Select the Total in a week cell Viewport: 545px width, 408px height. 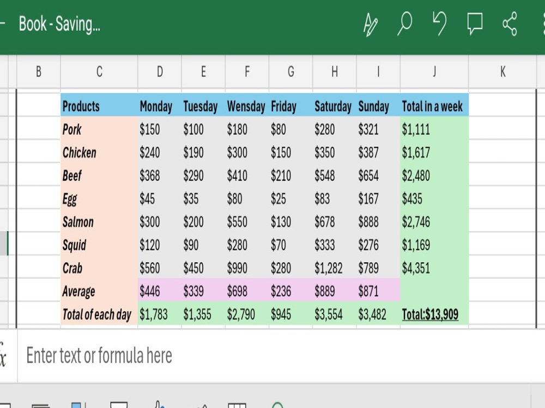tap(434, 106)
